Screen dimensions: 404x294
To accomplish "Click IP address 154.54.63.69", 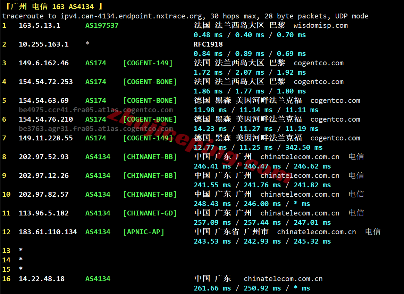I will 43,100.
